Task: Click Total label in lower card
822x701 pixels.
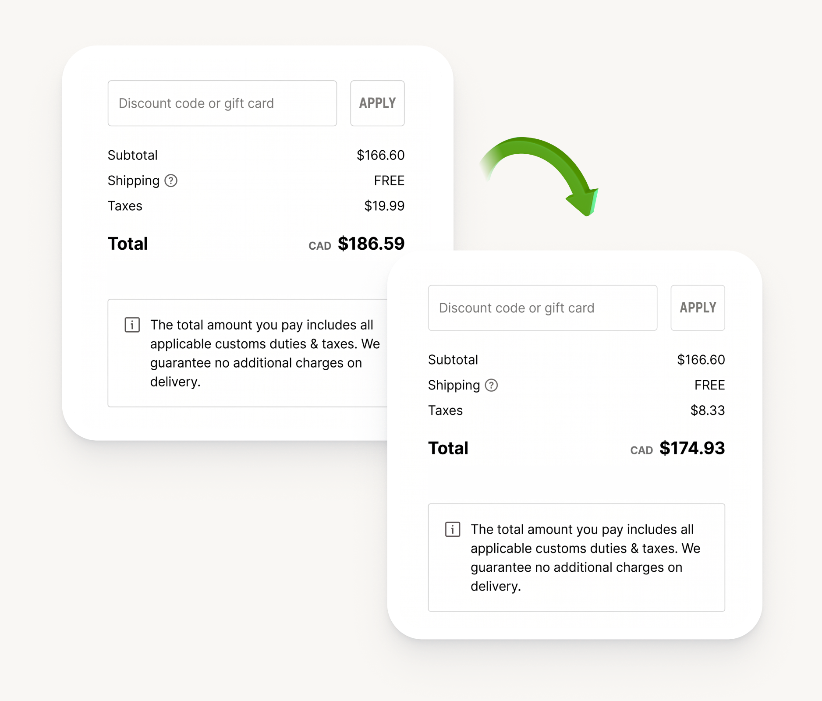Action: pyautogui.click(x=448, y=448)
